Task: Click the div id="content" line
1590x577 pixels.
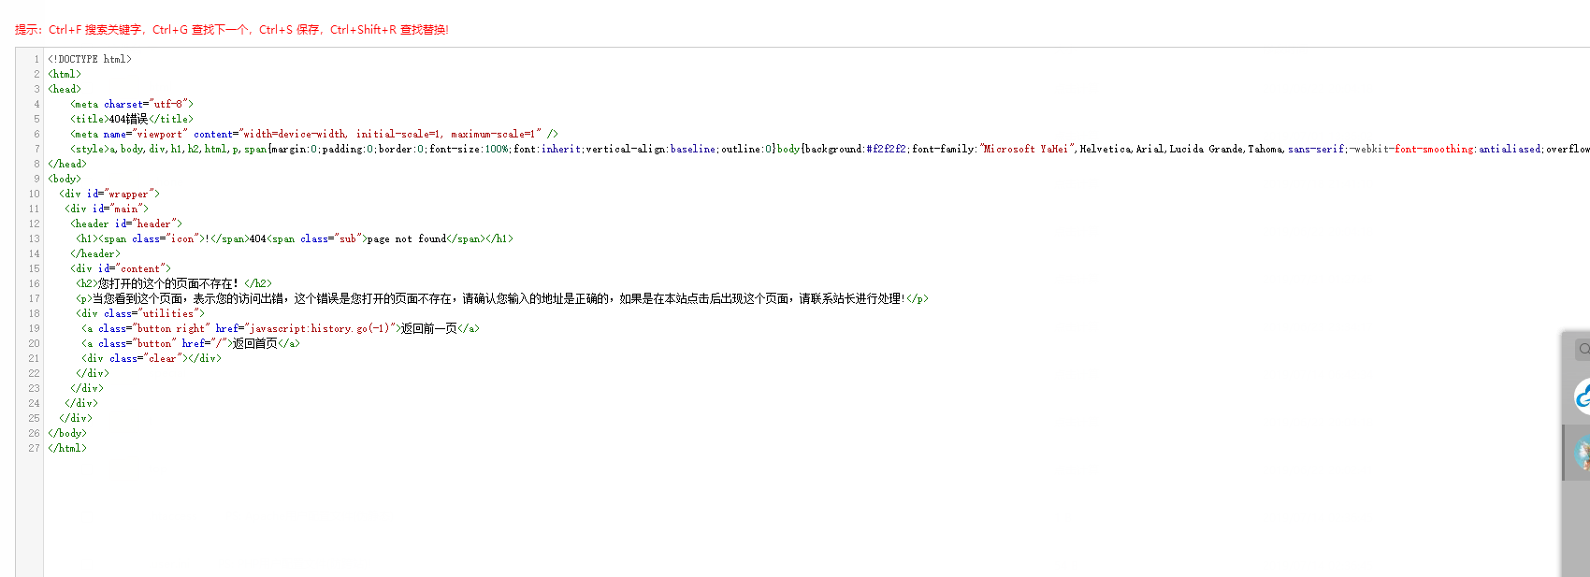Action: 121,268
